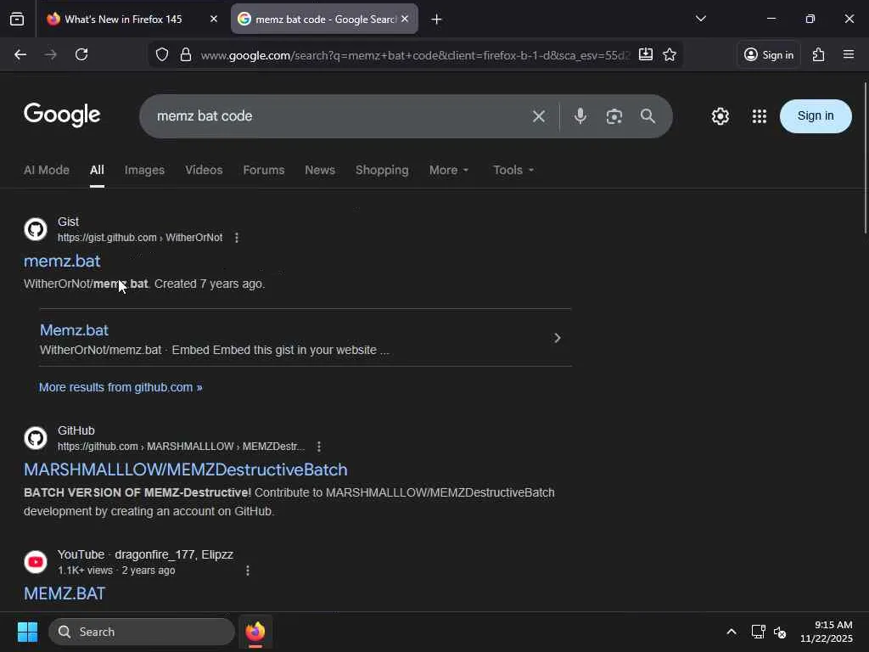View site security padlock info
This screenshot has width=869, height=652.
tap(186, 54)
